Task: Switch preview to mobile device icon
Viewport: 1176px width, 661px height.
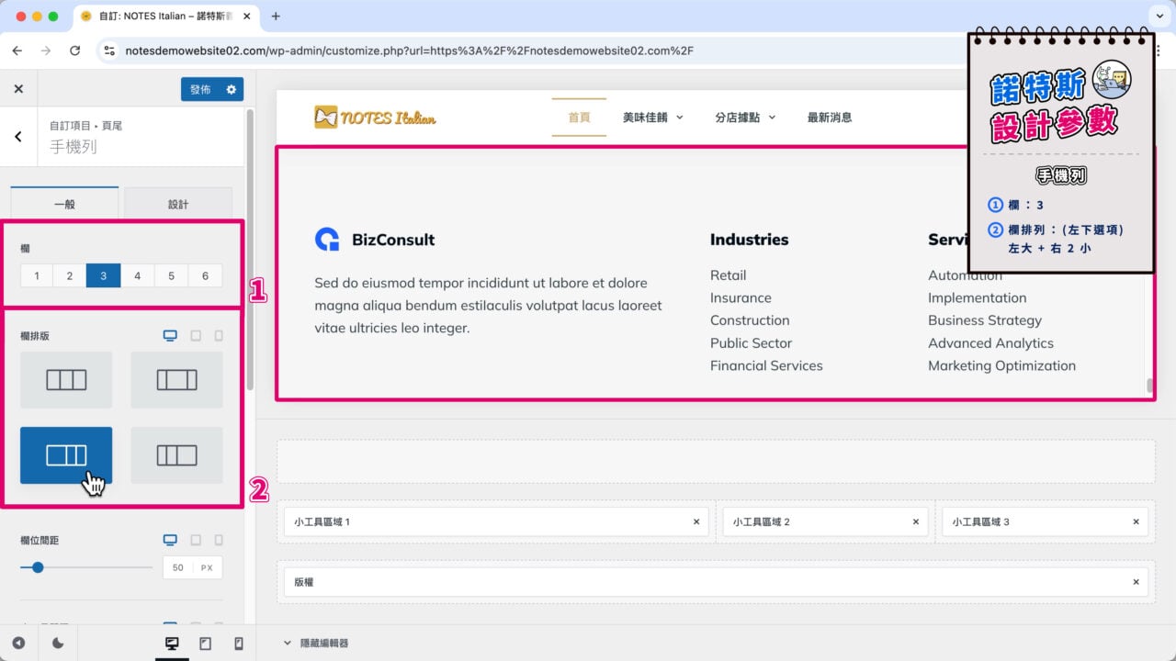Action: pos(239,644)
